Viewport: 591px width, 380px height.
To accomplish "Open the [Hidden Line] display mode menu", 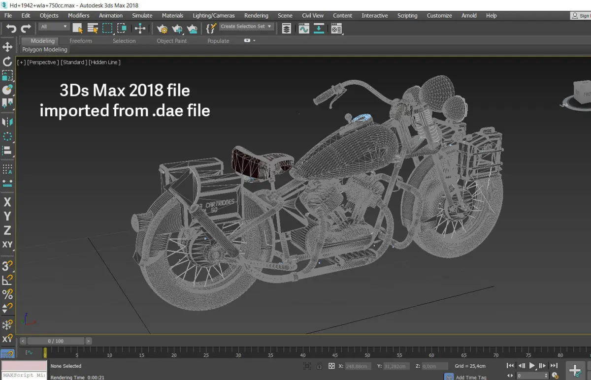I will point(104,63).
